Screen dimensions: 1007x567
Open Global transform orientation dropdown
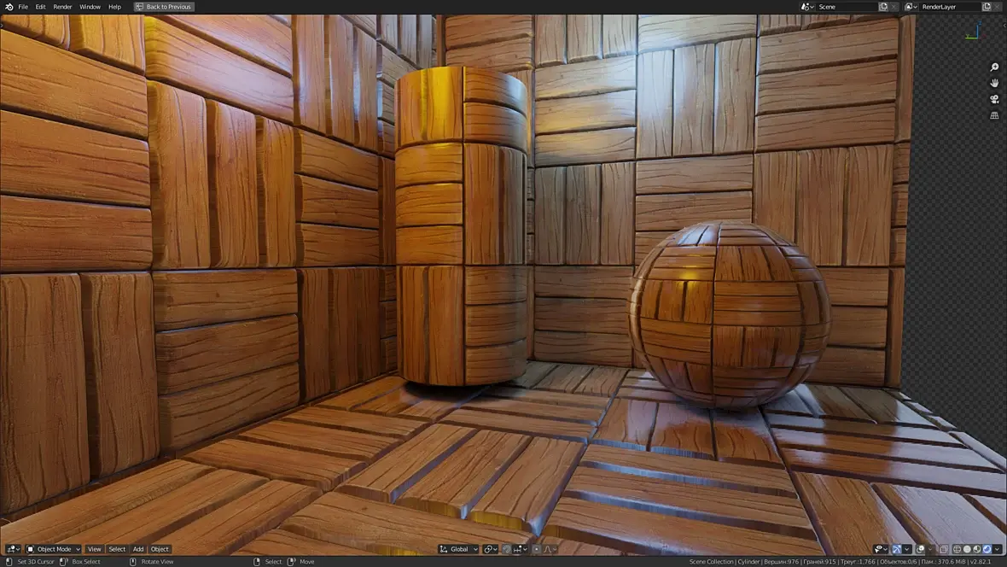click(458, 549)
